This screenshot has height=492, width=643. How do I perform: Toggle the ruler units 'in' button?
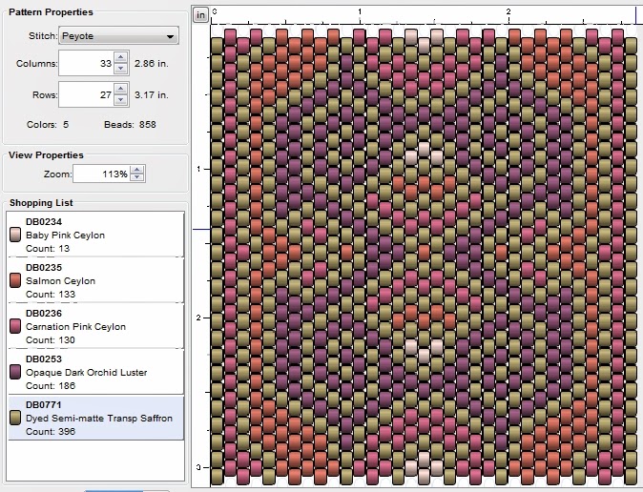click(200, 15)
